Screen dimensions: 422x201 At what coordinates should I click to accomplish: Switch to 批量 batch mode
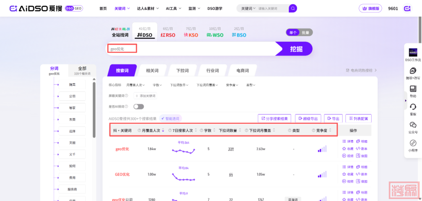[x=305, y=33]
